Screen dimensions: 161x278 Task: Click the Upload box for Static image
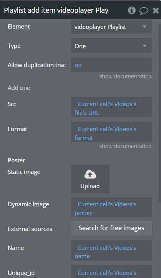pyautogui.click(x=90, y=179)
